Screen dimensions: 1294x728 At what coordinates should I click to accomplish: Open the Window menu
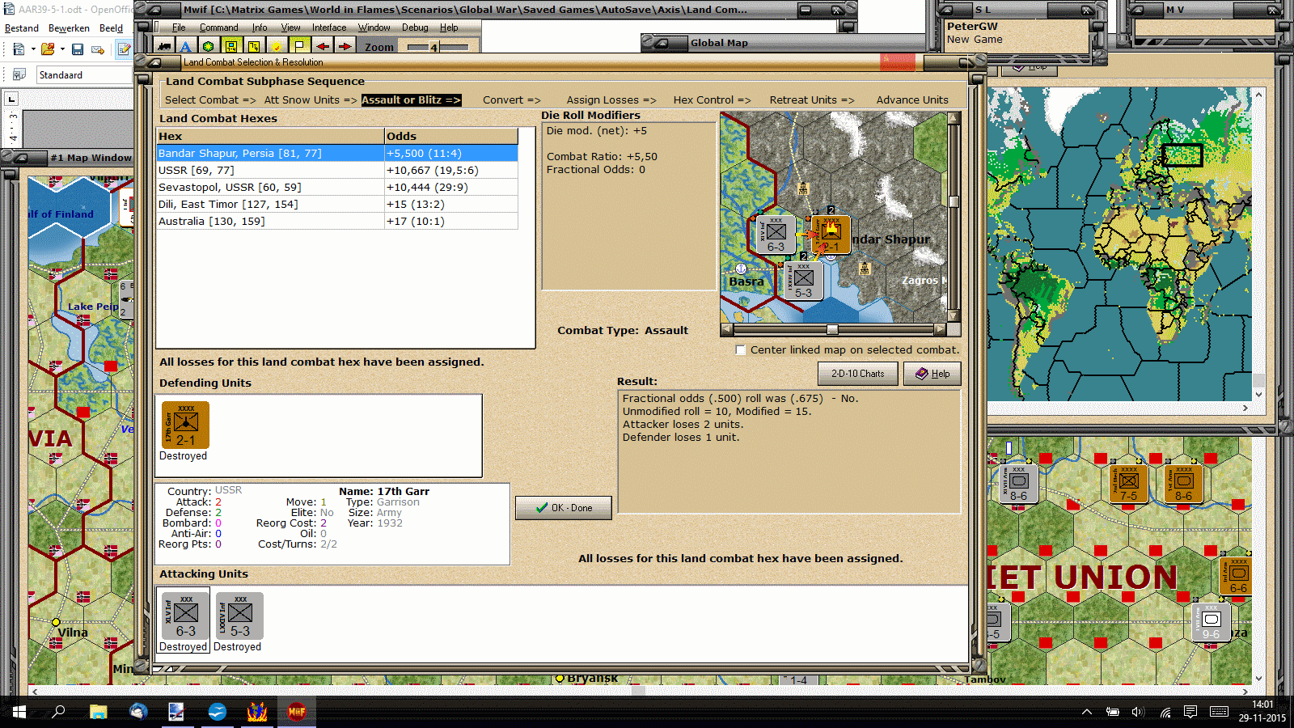coord(374,28)
